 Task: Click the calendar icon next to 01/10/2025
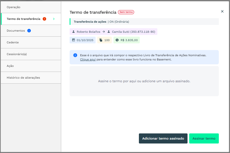[73, 40]
